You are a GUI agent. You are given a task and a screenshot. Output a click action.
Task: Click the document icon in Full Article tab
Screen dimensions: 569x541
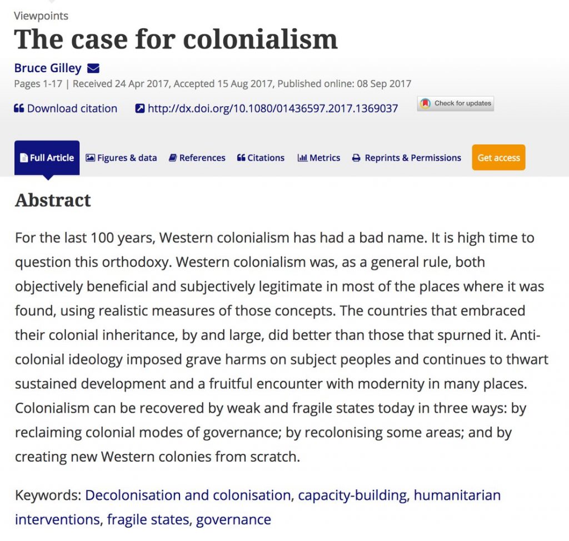pos(23,158)
